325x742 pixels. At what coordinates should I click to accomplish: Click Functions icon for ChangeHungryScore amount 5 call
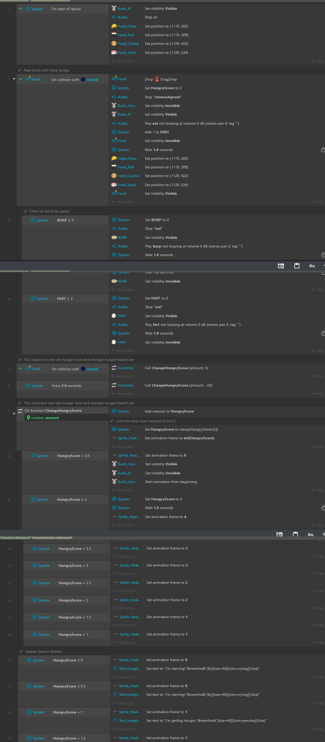click(x=114, y=368)
